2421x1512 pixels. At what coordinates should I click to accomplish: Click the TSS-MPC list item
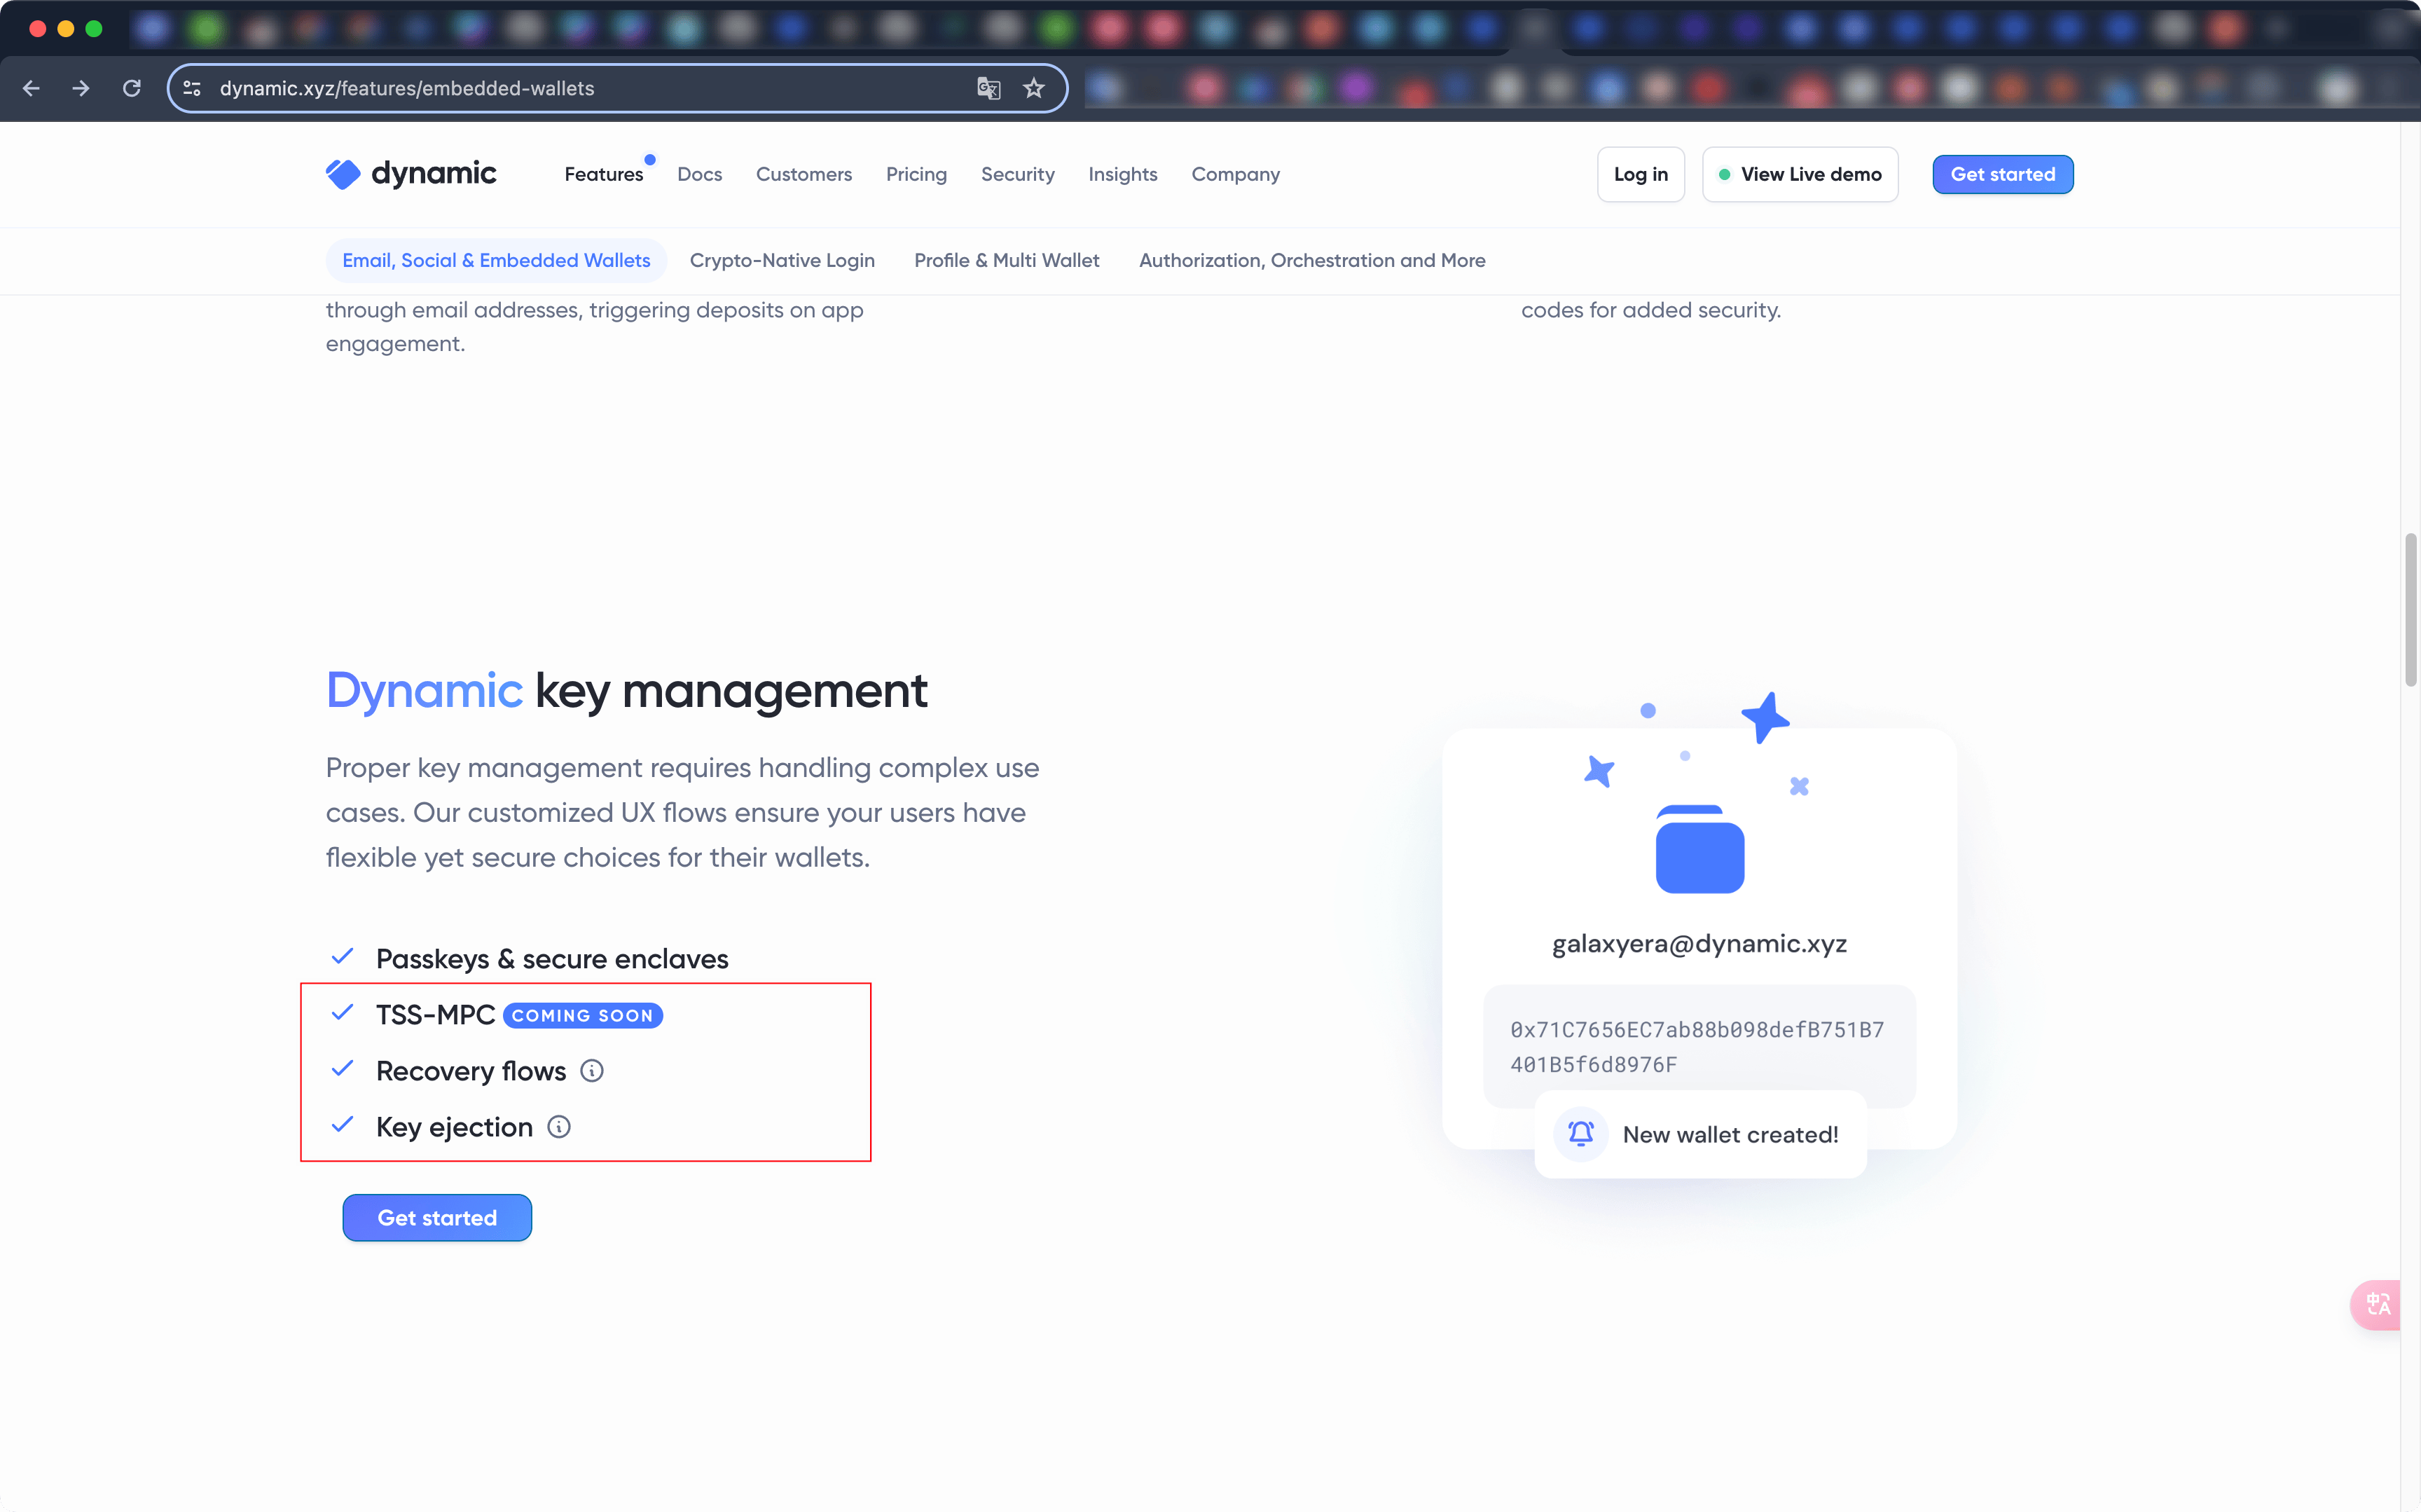click(435, 1015)
